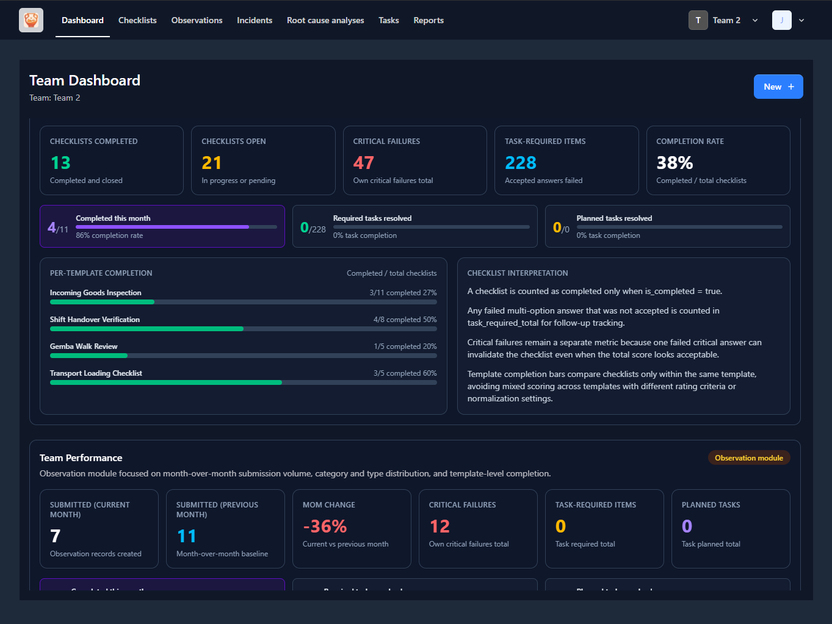832x624 pixels.
Task: Click 'Team: Team 2' subtitle
Action: coord(55,98)
